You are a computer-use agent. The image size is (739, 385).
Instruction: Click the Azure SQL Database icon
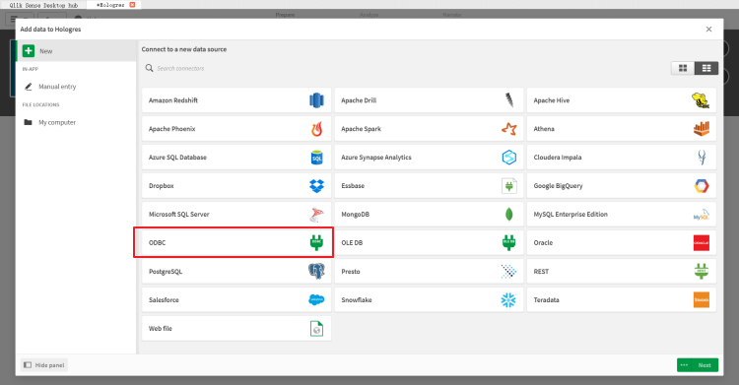pos(316,158)
